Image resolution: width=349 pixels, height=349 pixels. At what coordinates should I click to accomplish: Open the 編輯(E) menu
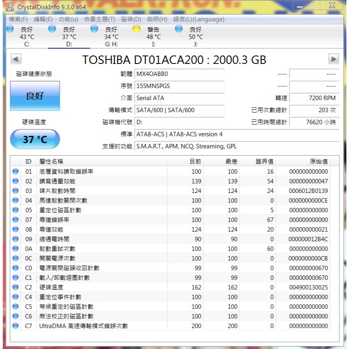[x=43, y=19]
